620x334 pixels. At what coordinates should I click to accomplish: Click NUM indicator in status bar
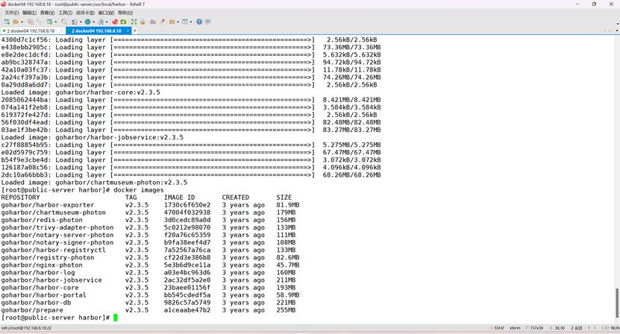point(616,328)
